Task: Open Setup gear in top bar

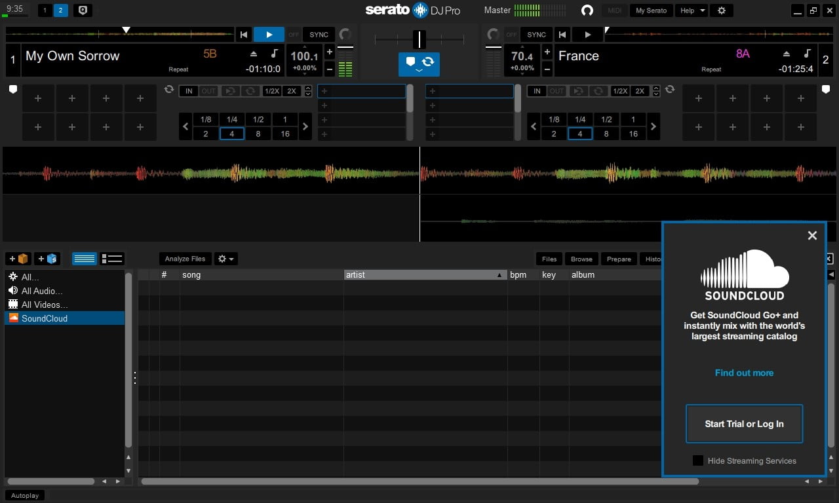Action: point(722,10)
